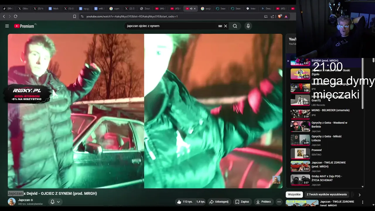
Task: Click the video player area
Action: click(145, 111)
